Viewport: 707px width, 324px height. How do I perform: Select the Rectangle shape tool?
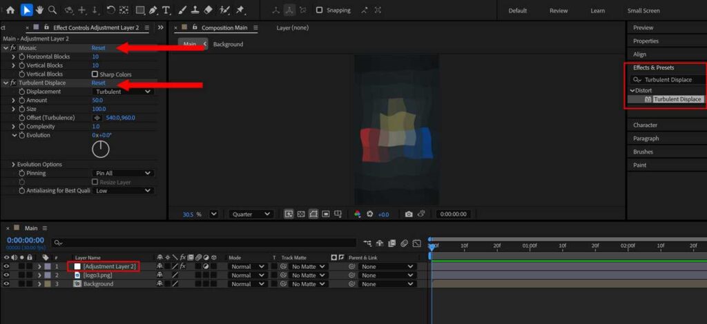[x=140, y=10]
